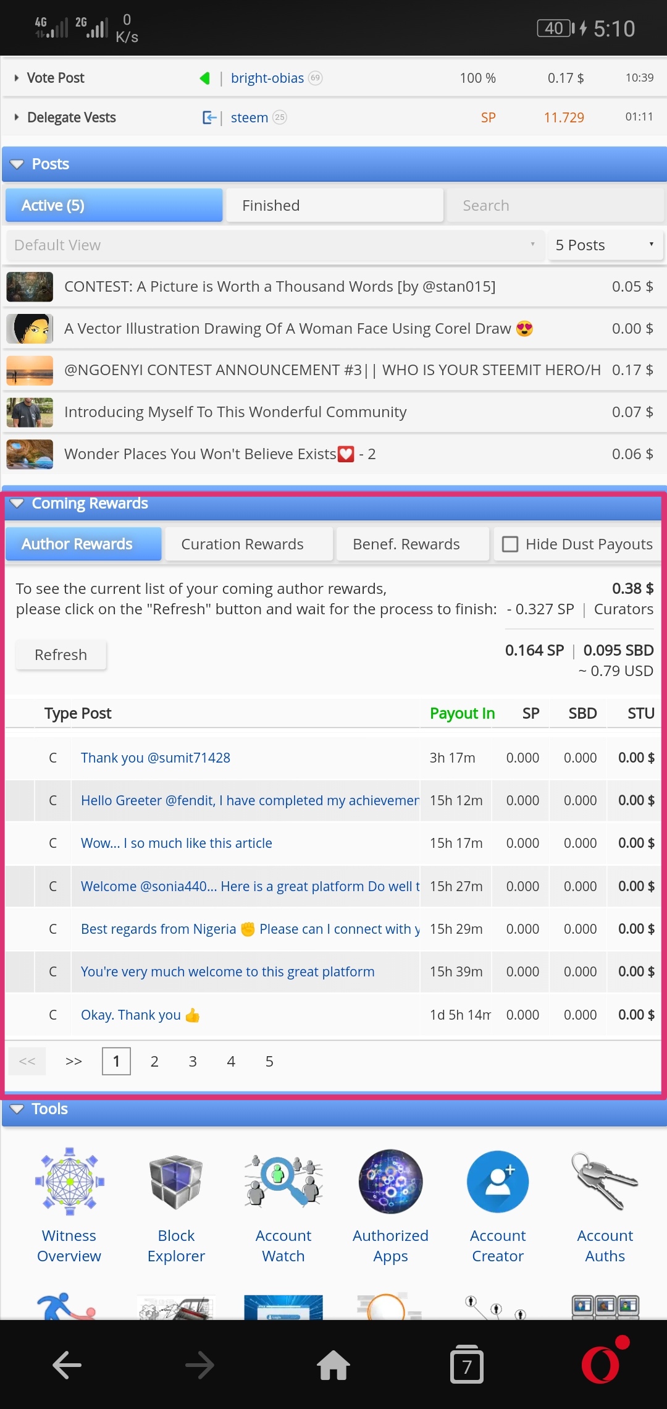Screen dimensions: 667x1409
Task: Go to the browser home icon
Action: [x=333, y=1365]
